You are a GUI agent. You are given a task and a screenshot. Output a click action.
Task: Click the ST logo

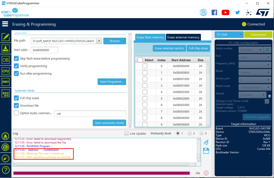263,13
